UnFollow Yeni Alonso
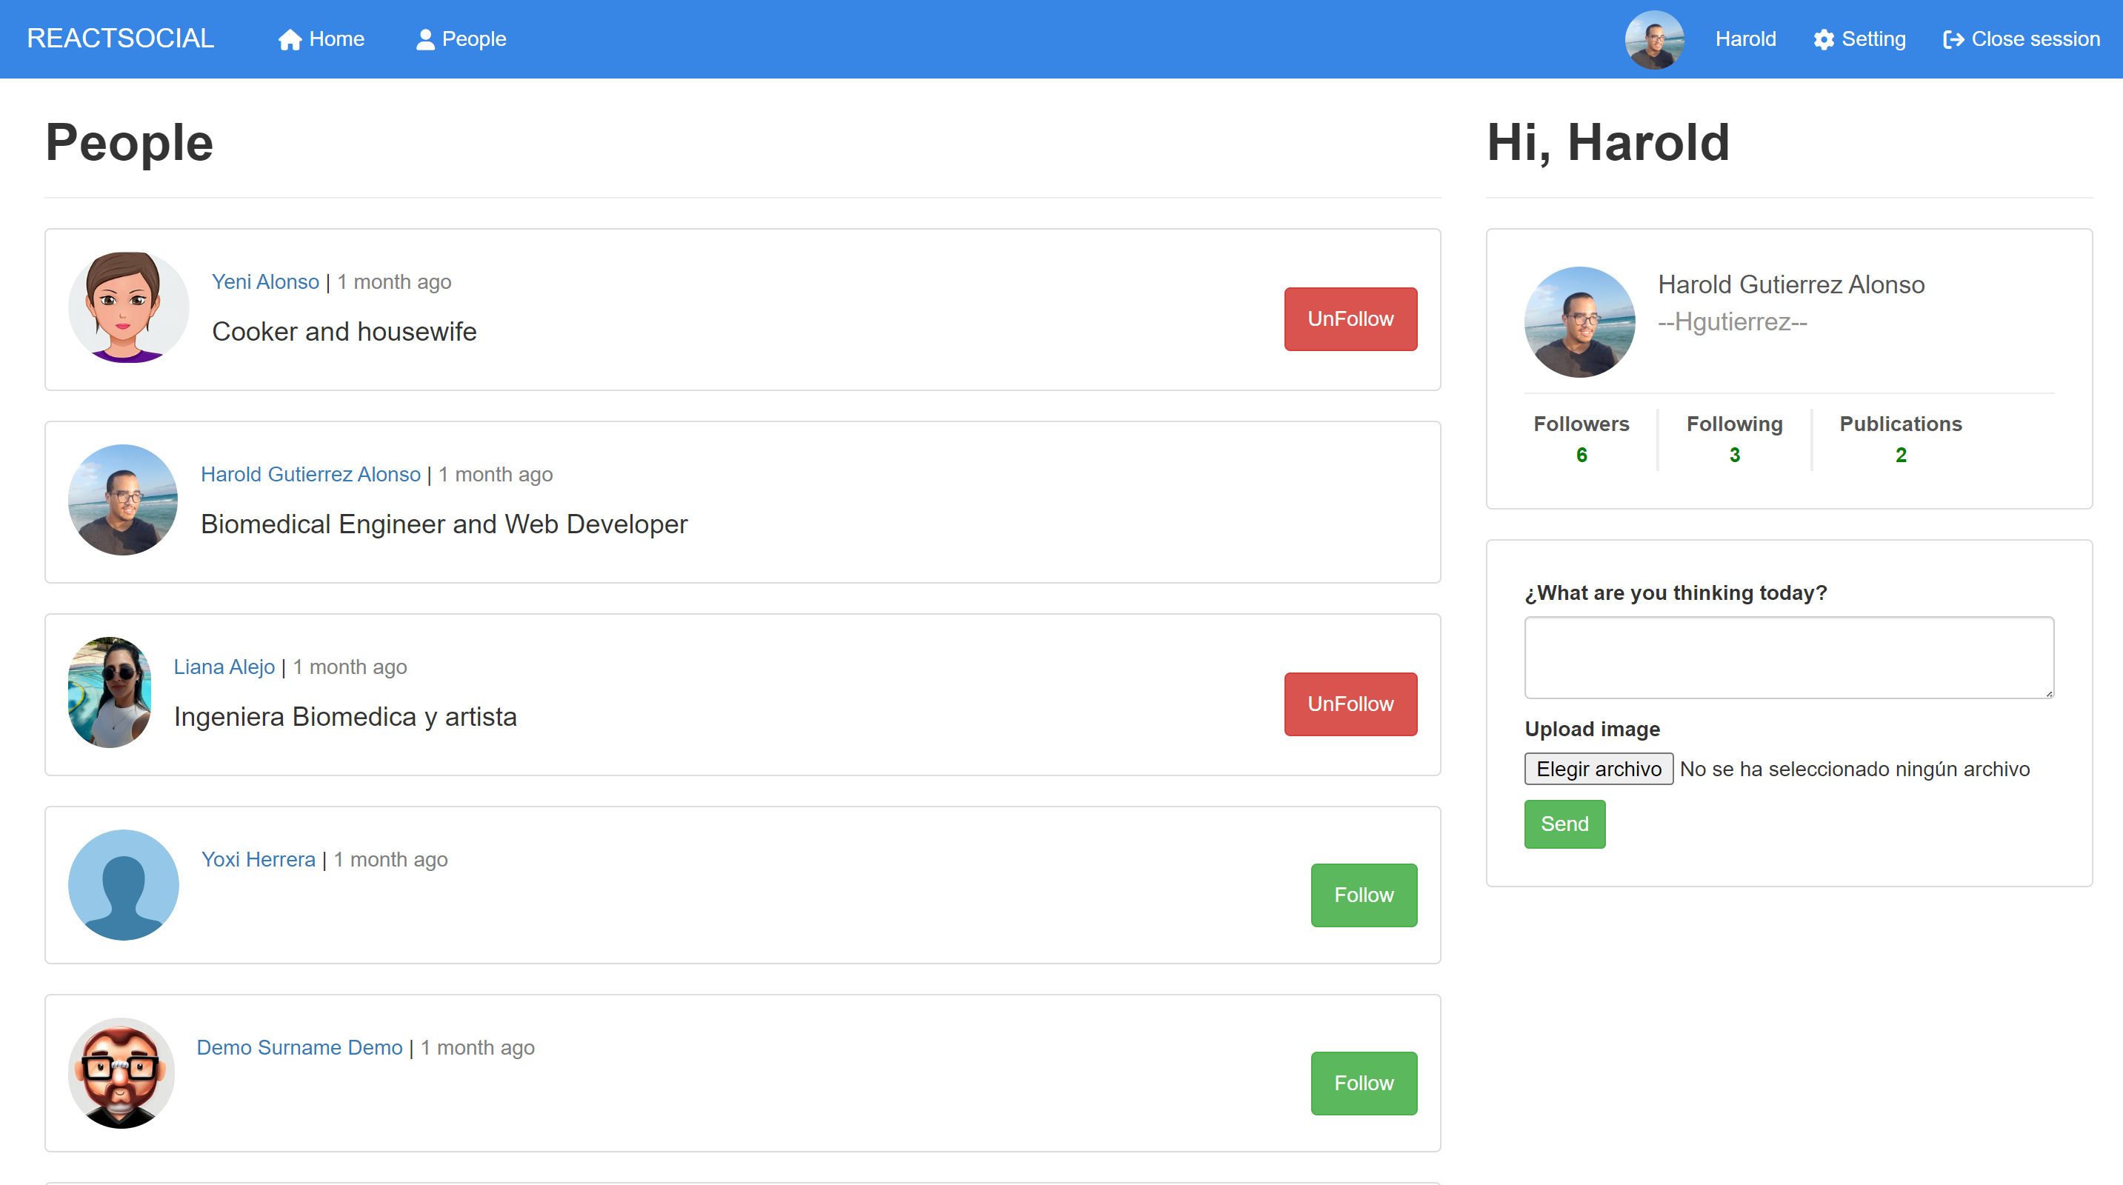2123x1185 pixels. coord(1349,319)
